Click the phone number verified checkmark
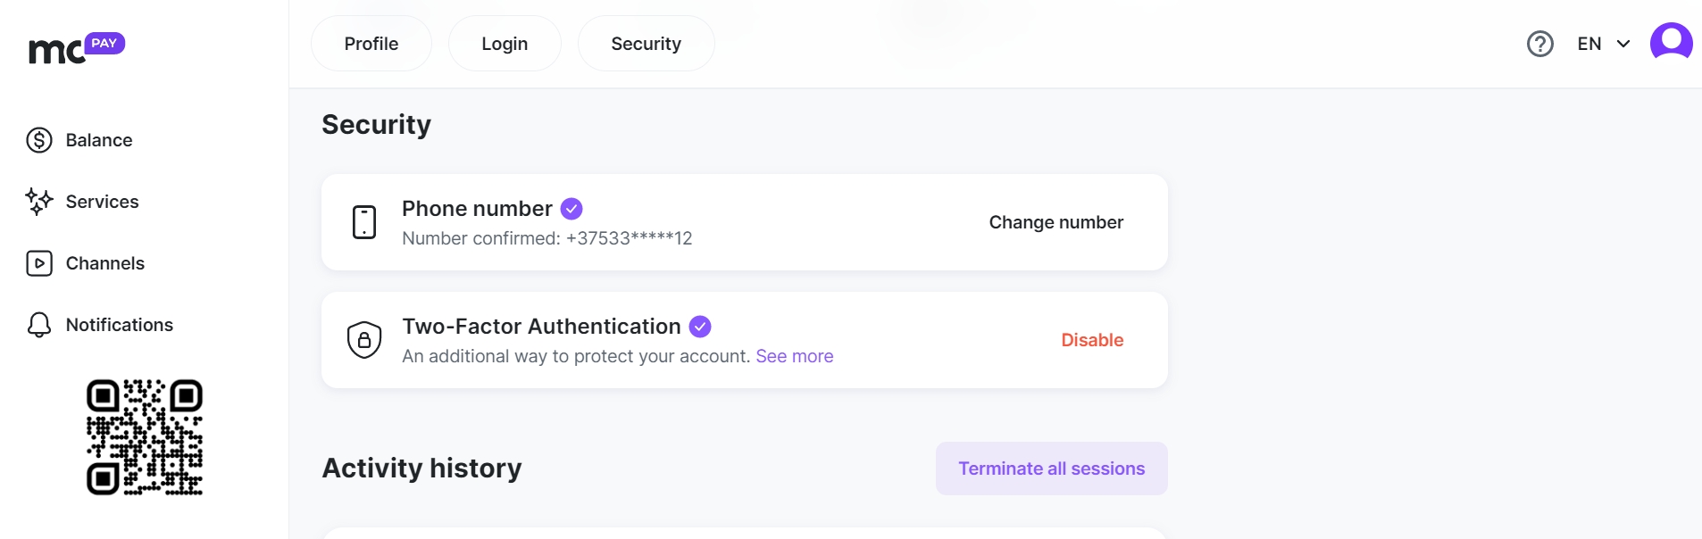The height and width of the screenshot is (539, 1702). [572, 209]
